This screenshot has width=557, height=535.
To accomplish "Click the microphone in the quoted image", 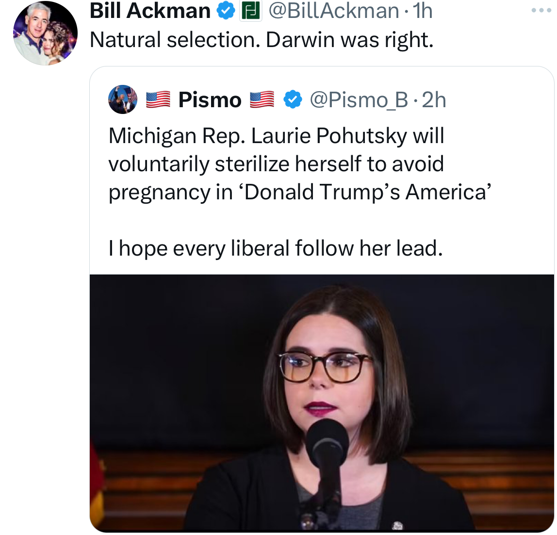I will pyautogui.click(x=327, y=441).
